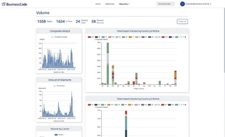225x137 pixels.
Task: Toggle Weight legend in Volume by Carrier
Action: coord(56,135)
